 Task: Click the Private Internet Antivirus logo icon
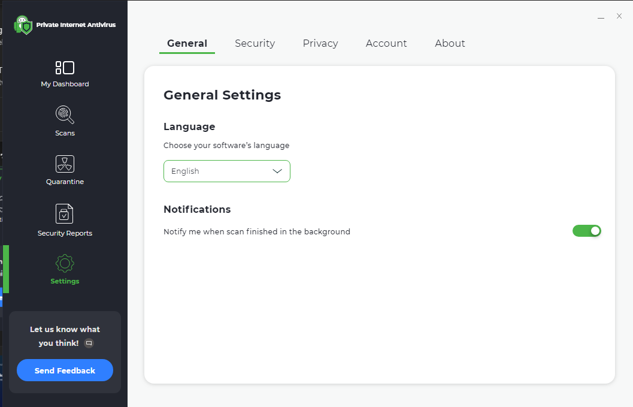point(23,25)
